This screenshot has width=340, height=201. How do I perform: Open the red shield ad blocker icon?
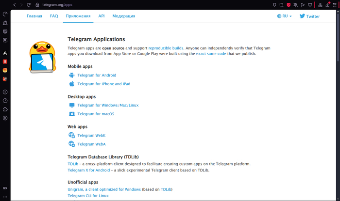289,5
